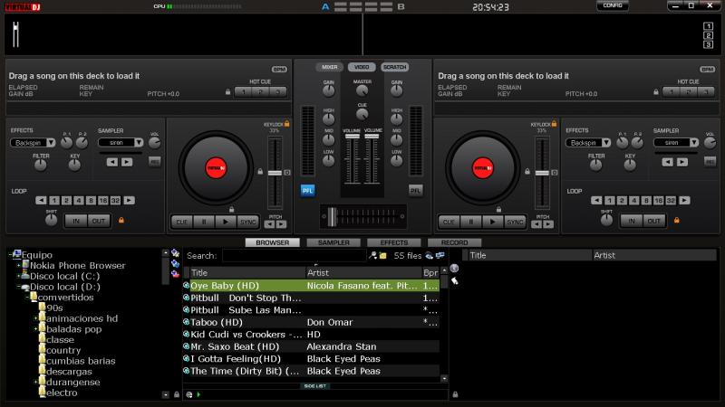Click the left deck BPM tap button
Viewport: 725px width, 407px height.
(279, 70)
